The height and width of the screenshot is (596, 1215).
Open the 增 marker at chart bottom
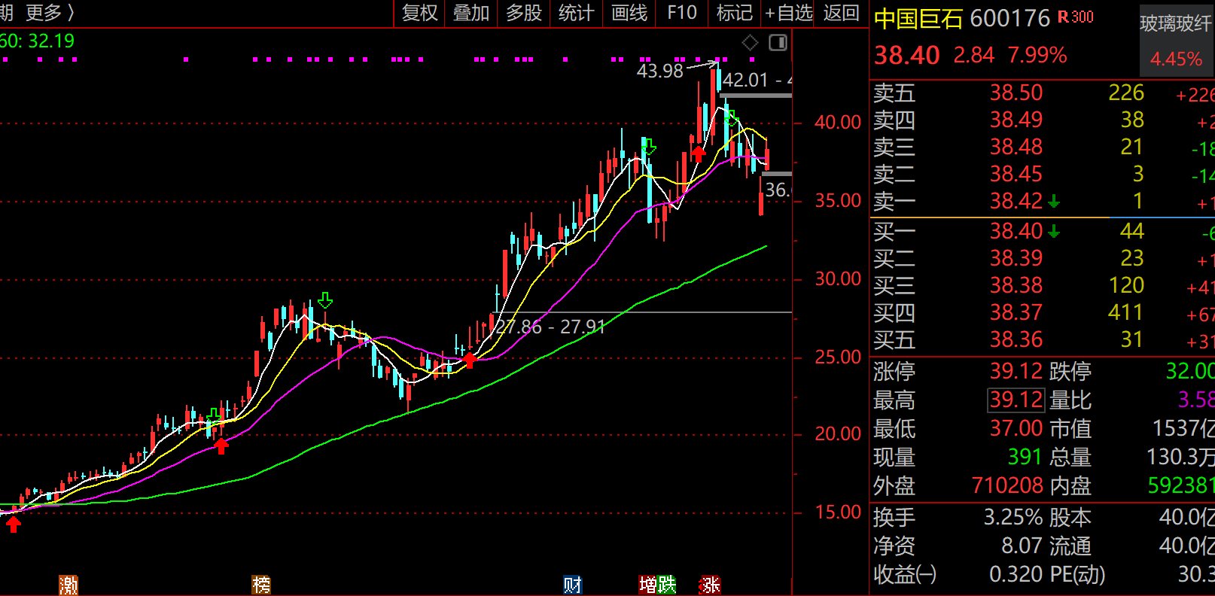[648, 585]
